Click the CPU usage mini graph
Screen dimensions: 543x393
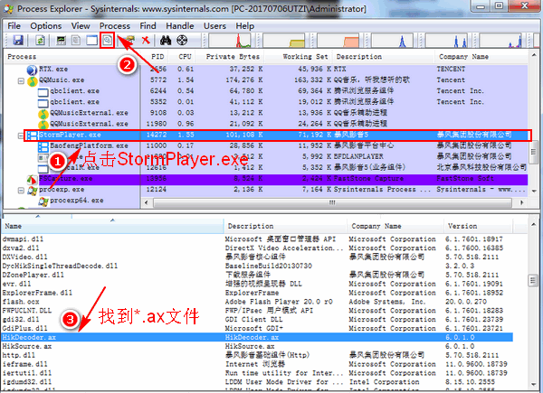230,41
